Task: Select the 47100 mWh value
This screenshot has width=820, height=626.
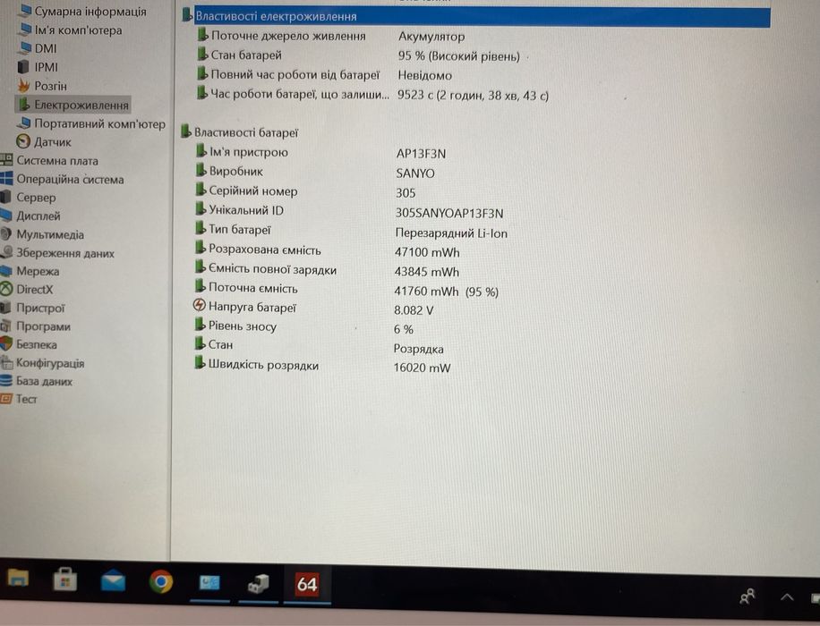Action: [x=427, y=252]
